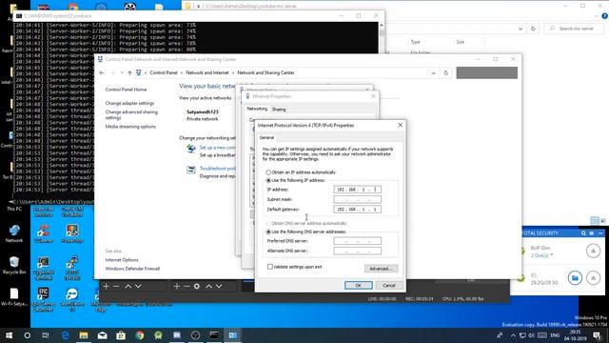This screenshot has width=609, height=343.
Task: Show hidden system tray icons
Action: coord(513,335)
